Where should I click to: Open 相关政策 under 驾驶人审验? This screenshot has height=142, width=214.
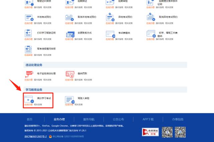(x=79, y=105)
